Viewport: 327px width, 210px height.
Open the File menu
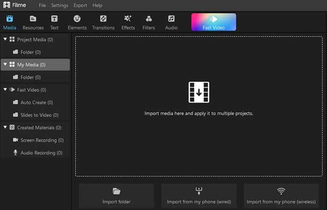tap(42, 6)
